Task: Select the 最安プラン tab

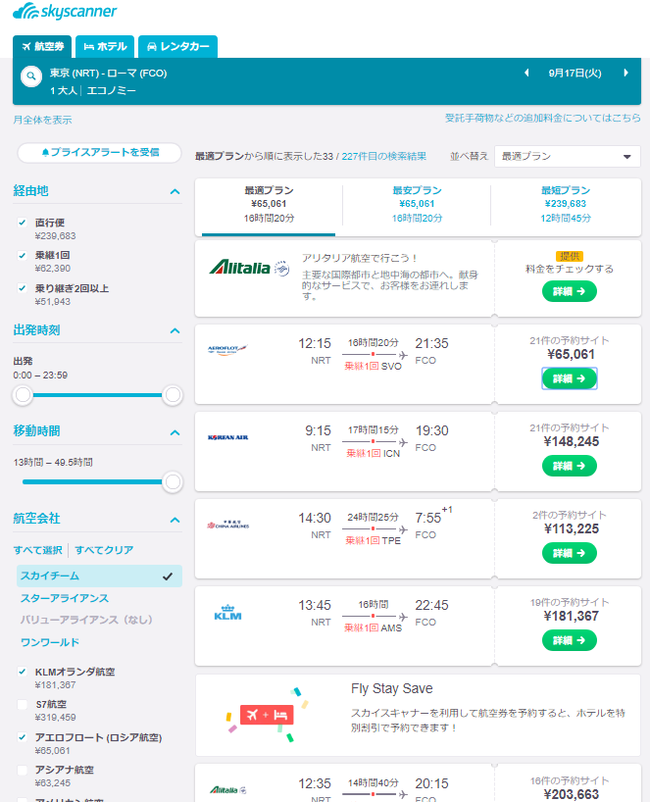Action: pos(417,205)
